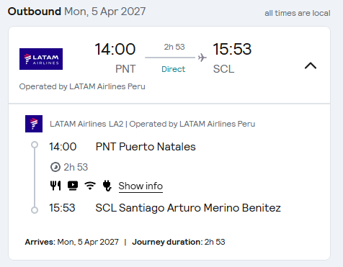Click SCL Santiago Arturo Merino Benitez

coord(188,208)
